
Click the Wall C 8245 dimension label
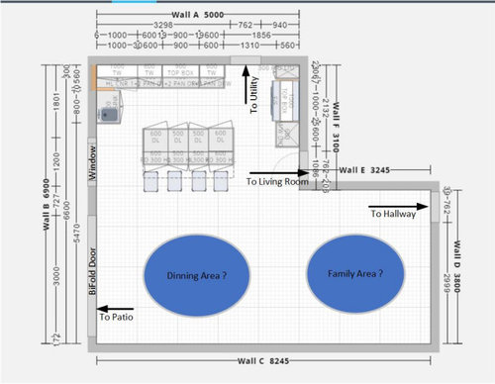(x=263, y=361)
